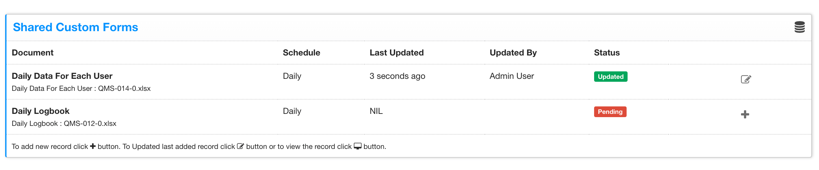
Task: Edit the Daily Data For Each User record
Action: point(746,79)
